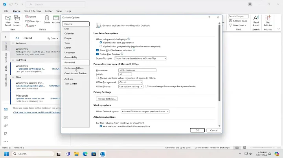Click the Get Add-ins icon
This screenshot has width=283, height=158.
[x=268, y=21]
